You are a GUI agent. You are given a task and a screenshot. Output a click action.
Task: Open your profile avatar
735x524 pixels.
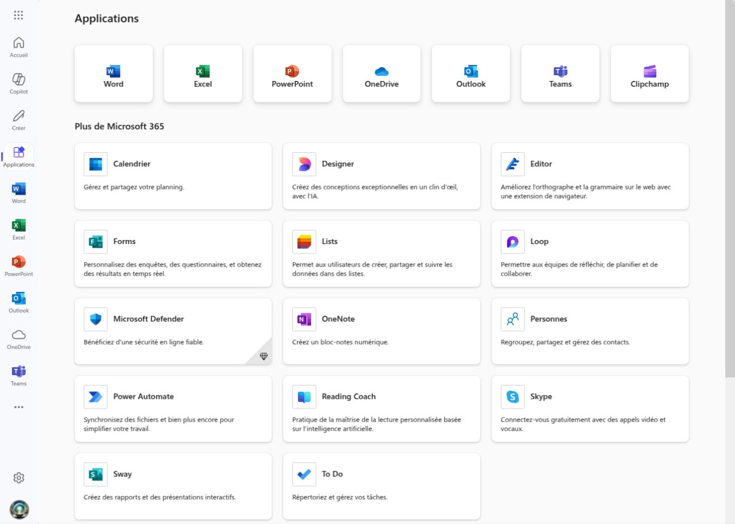(18, 509)
